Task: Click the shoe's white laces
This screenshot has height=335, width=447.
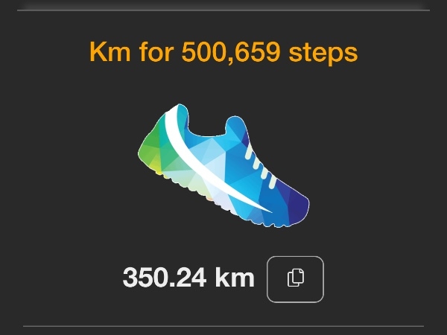Action: point(260,167)
